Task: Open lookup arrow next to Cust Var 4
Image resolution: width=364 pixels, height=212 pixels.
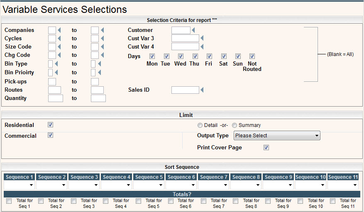Action: coord(202,46)
